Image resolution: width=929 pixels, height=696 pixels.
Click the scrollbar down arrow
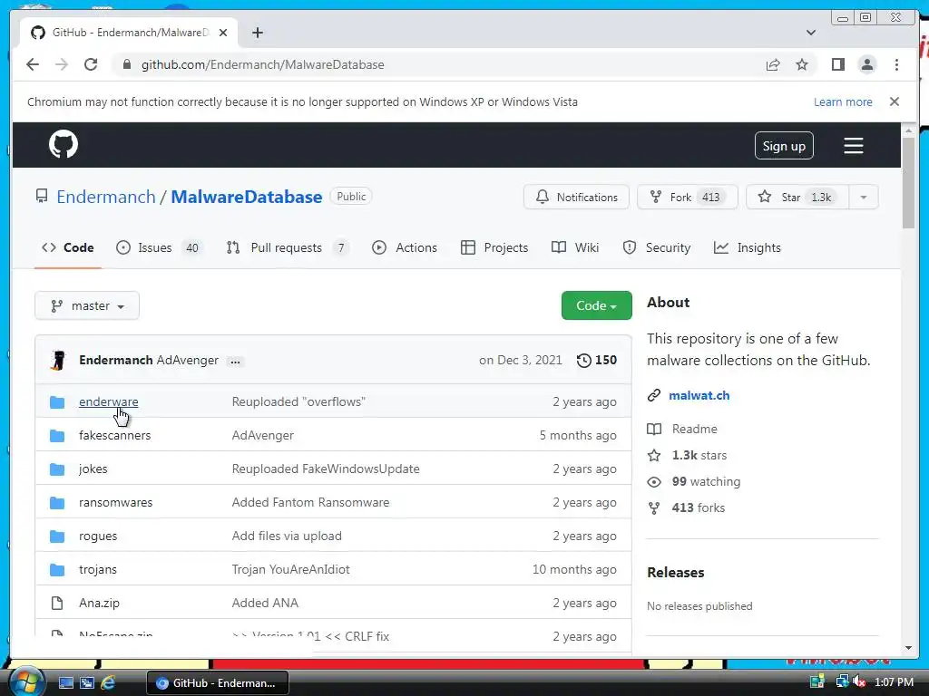tap(909, 647)
